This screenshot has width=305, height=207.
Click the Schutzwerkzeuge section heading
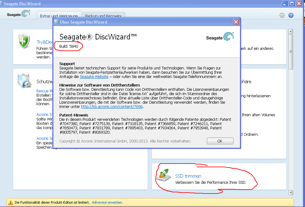click(44, 82)
